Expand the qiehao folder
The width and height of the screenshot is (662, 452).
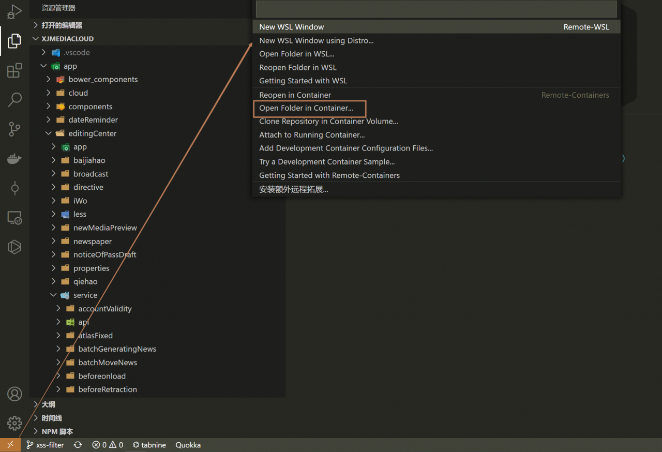click(157, 282)
